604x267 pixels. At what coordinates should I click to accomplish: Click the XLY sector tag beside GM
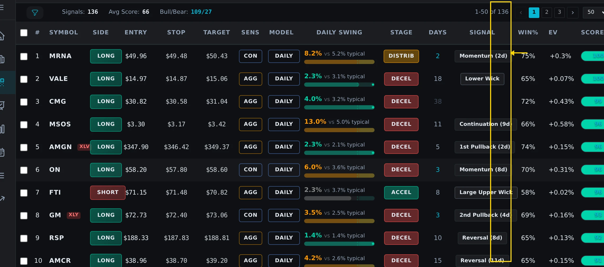73,215
